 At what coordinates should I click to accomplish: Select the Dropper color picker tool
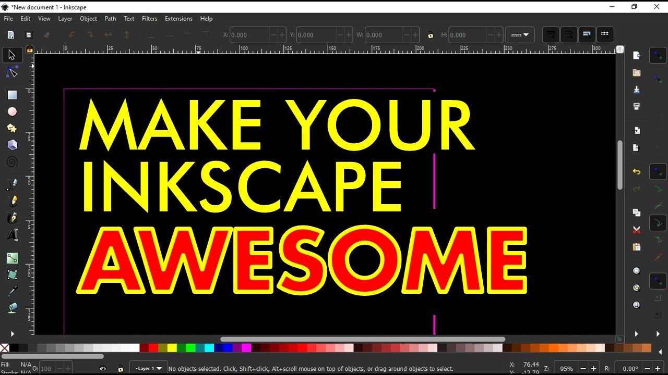coord(12,291)
